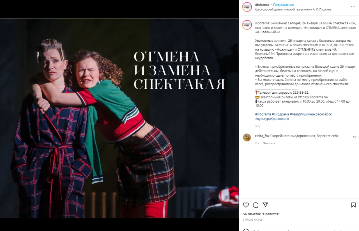Open rinita_fox's profile picture
Image resolution: width=359 pixels, height=231 pixels.
click(247, 137)
